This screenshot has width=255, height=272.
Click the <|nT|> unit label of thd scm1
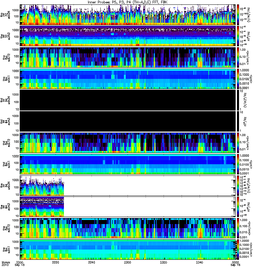251,164
